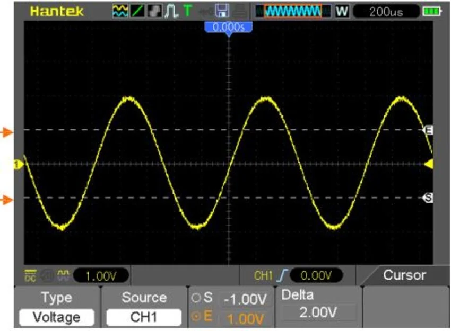Select the S cursor radio button
The width and height of the screenshot is (451, 331).
tap(195, 299)
